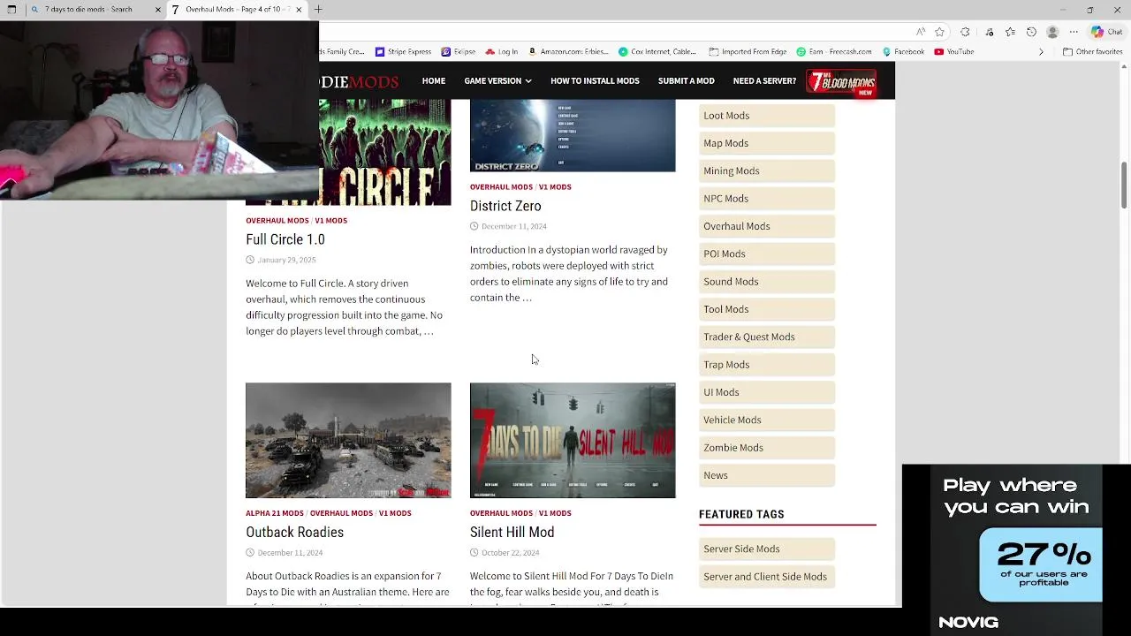Click V1 MODS tag above Silent Hill Mod
The image size is (1131, 636).
[555, 513]
